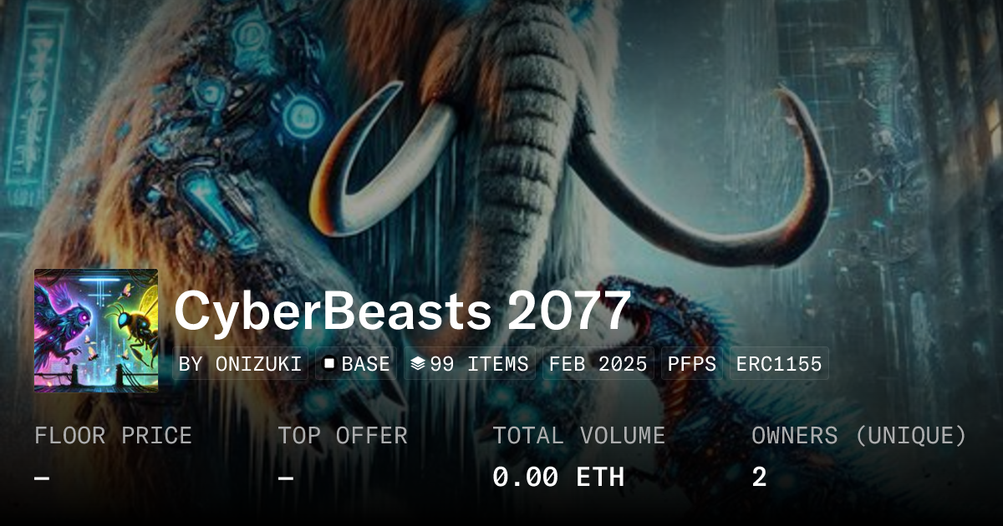Select the 99 ITEMS count text
1003x526 pixels.
480,364
